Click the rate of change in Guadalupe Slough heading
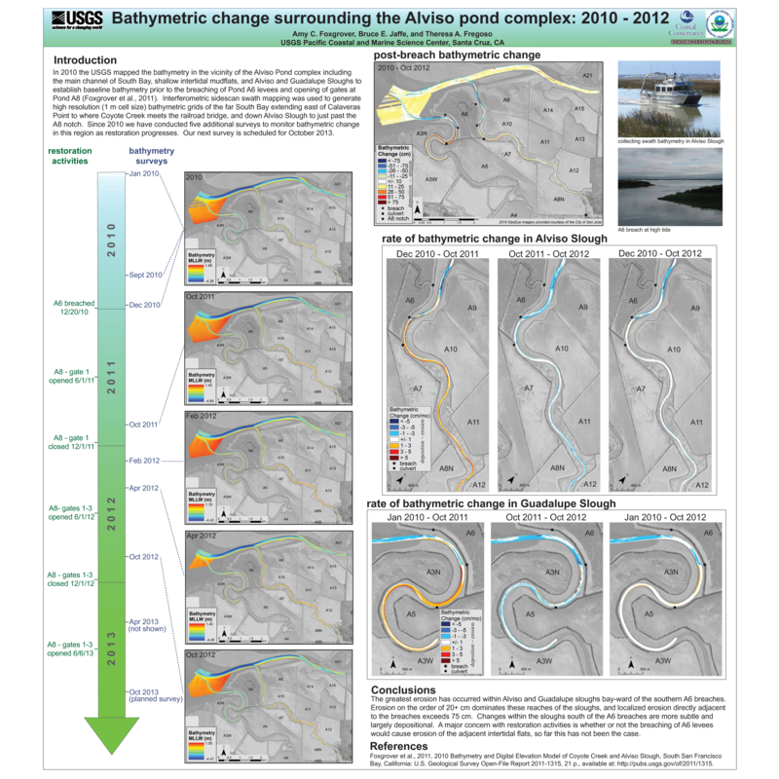 (x=491, y=503)
